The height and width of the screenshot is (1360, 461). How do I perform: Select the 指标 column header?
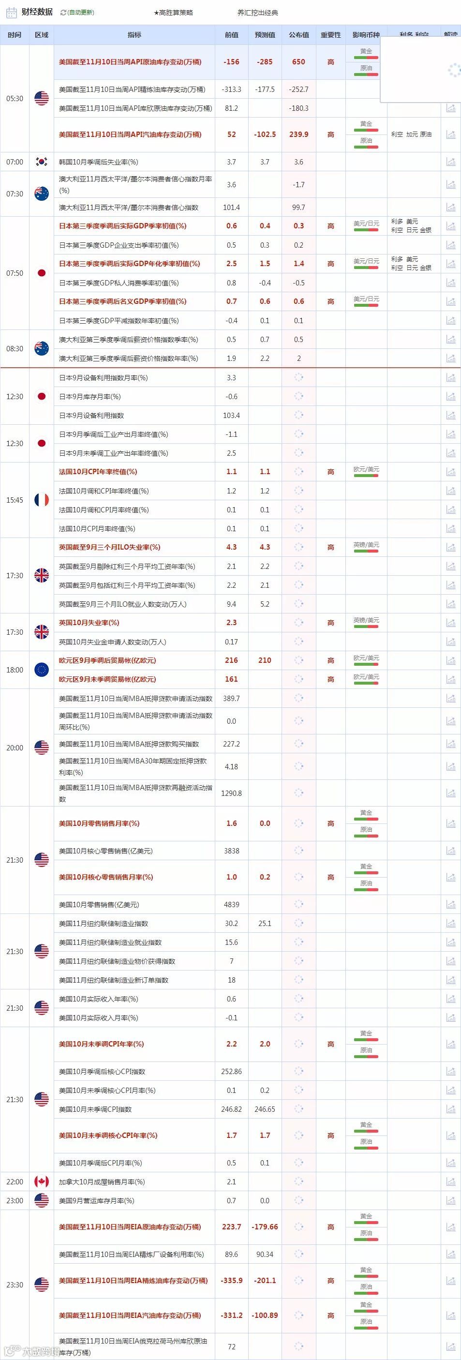(x=134, y=35)
